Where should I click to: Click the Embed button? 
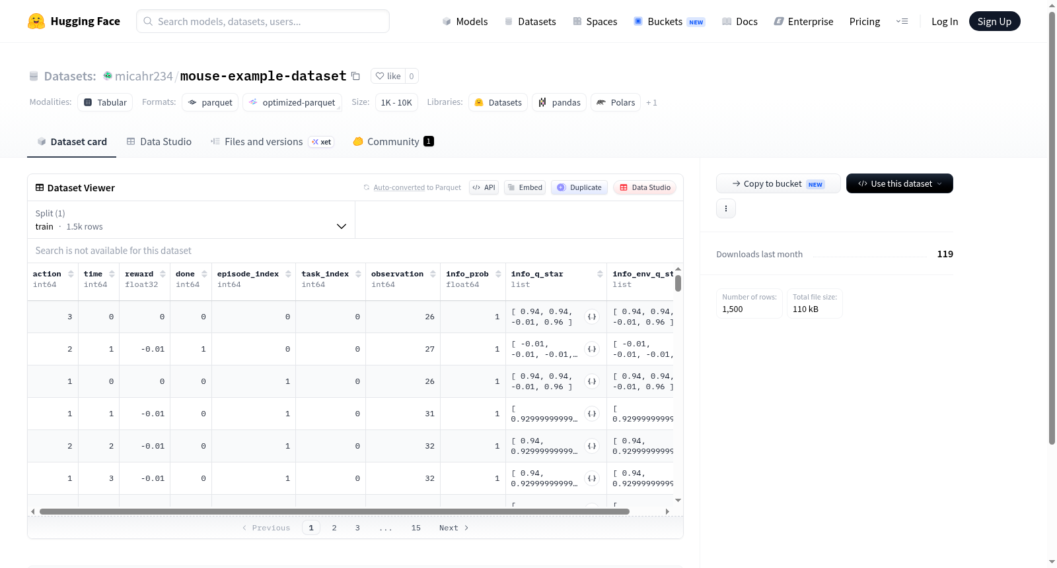(x=525, y=187)
